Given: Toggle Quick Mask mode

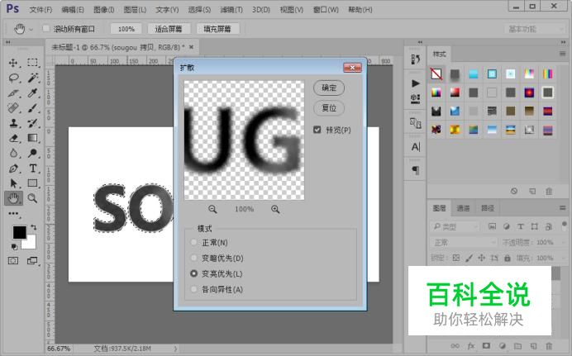Looking at the screenshot, I should coord(13,260).
